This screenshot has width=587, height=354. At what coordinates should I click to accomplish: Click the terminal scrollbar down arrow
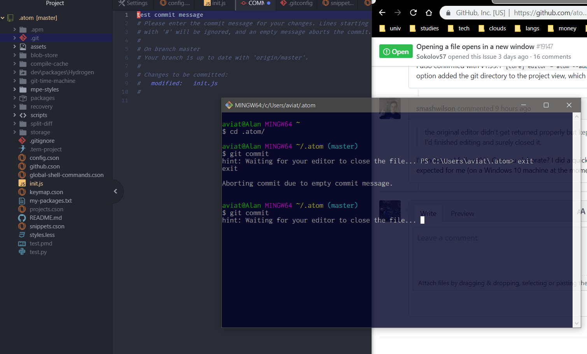tap(576, 323)
